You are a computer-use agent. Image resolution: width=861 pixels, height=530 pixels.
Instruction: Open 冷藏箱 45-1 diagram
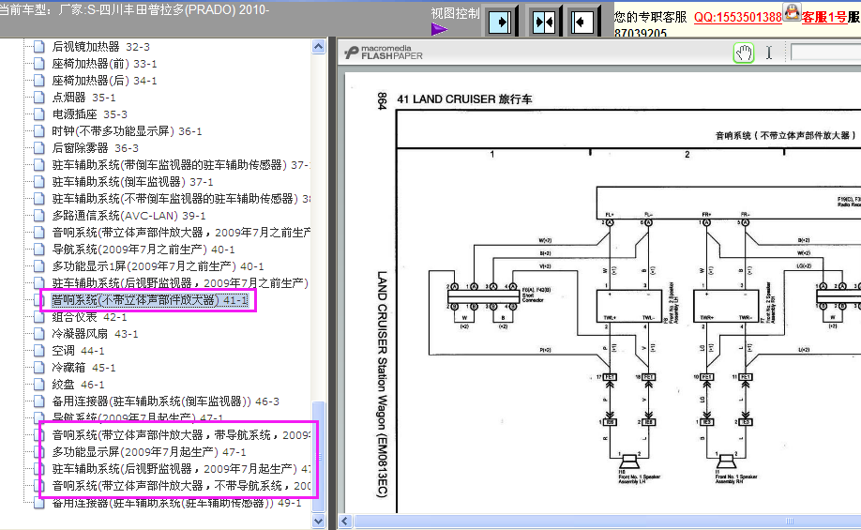click(83, 368)
